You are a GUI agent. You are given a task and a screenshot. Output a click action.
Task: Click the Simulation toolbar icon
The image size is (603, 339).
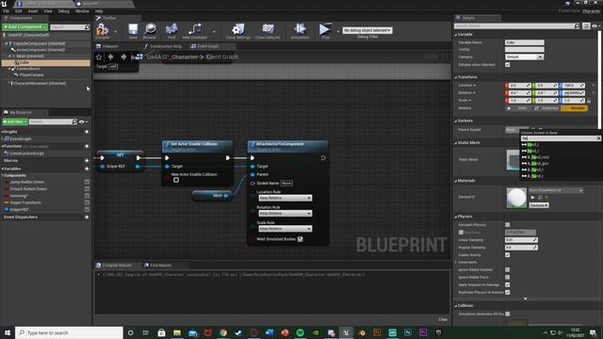300,29
